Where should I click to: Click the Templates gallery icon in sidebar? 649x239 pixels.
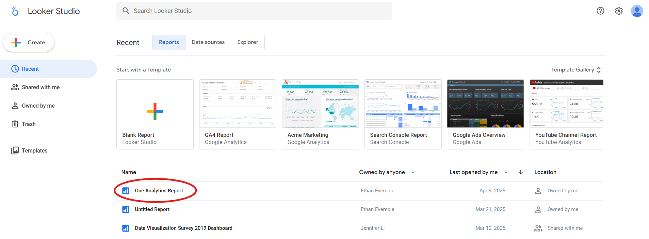15,150
